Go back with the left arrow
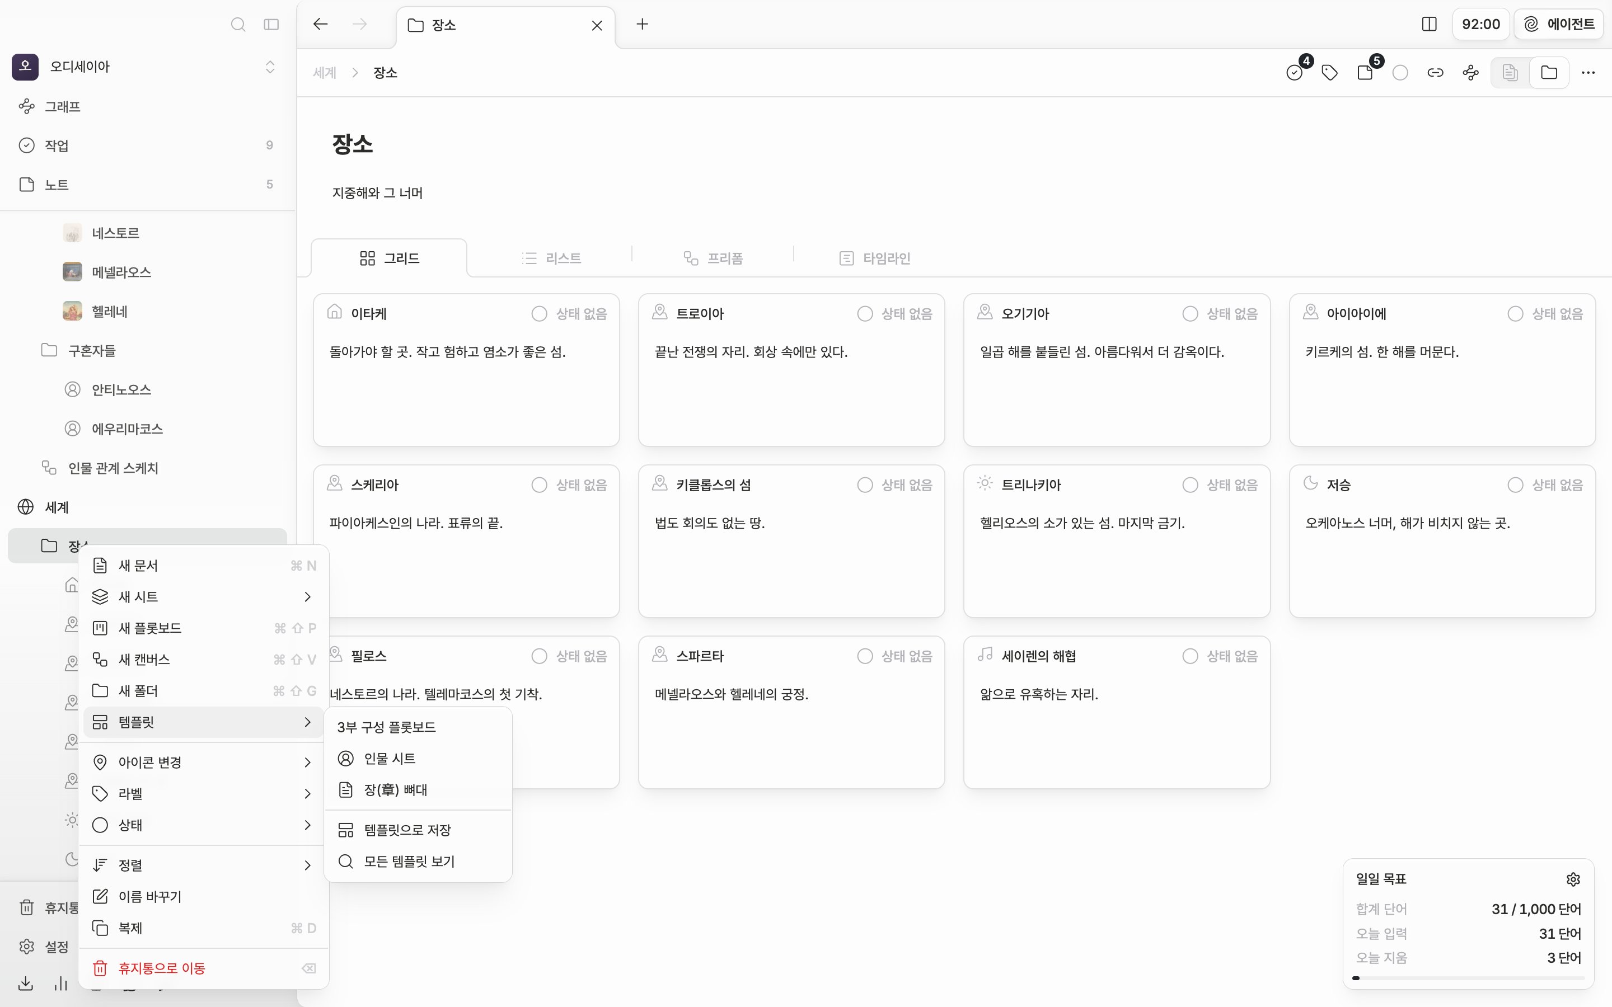 tap(320, 25)
